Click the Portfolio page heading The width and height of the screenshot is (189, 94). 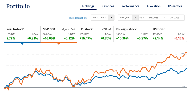click(18, 6)
